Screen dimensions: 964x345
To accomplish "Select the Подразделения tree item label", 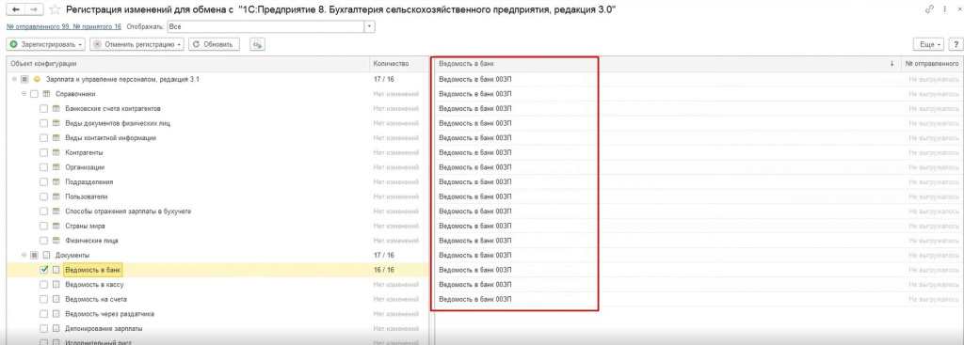I will (89, 181).
